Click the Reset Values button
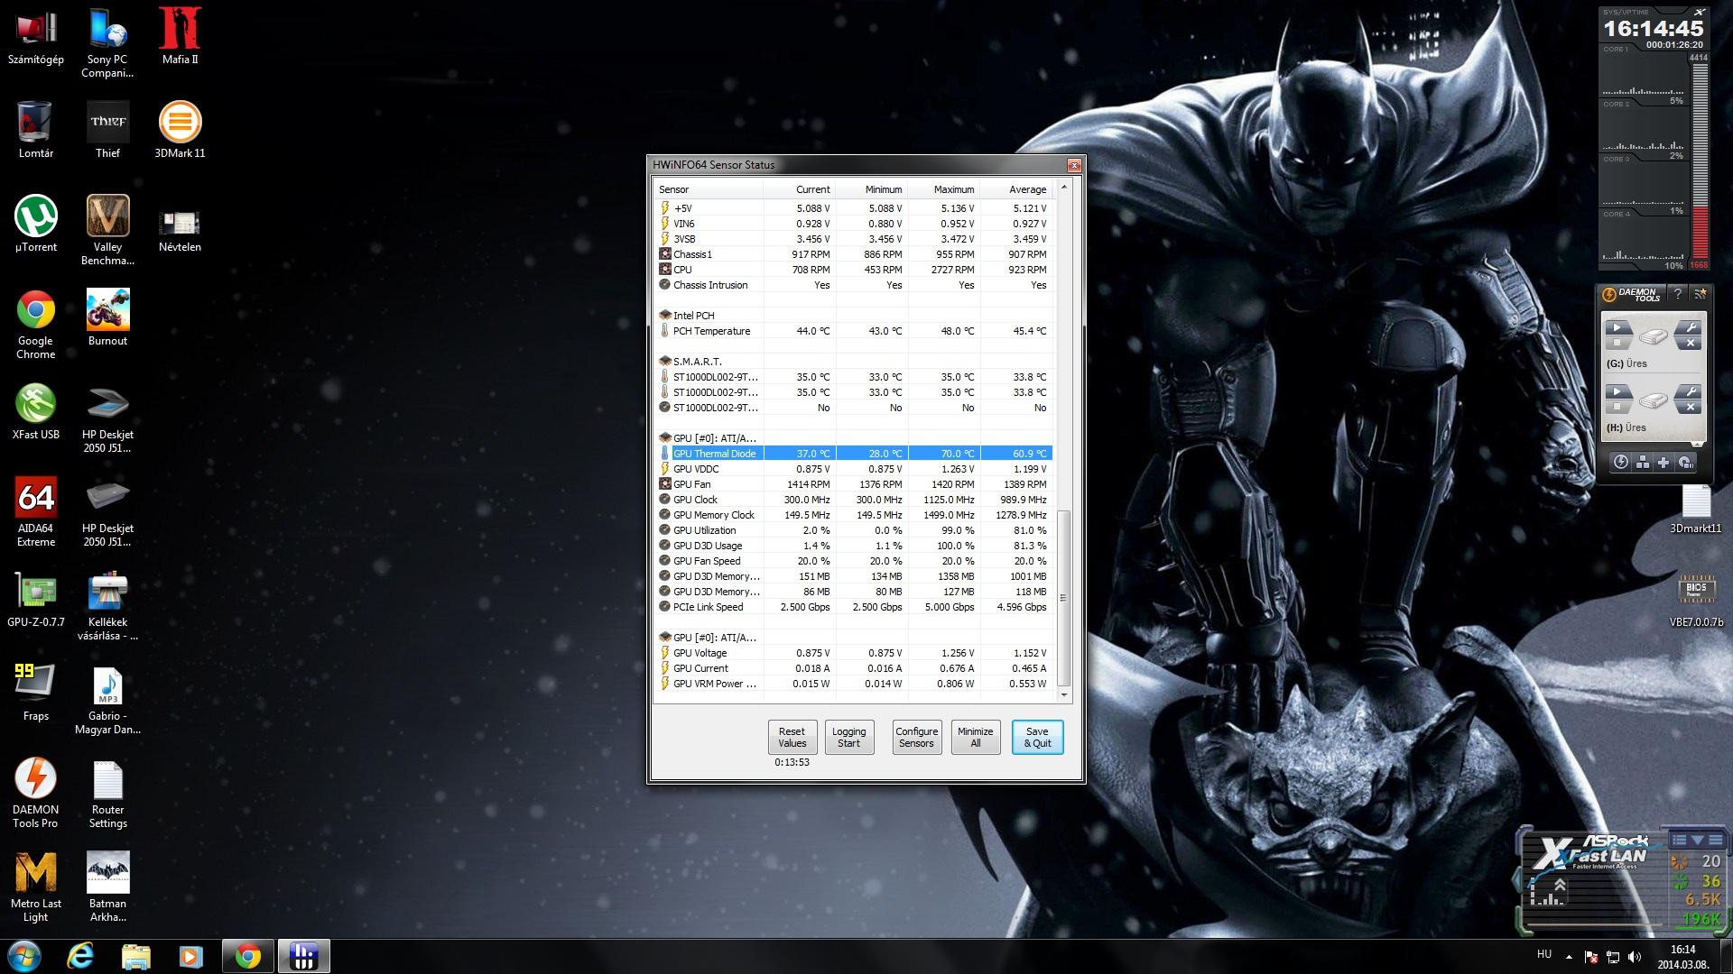Image resolution: width=1733 pixels, height=974 pixels. click(792, 738)
